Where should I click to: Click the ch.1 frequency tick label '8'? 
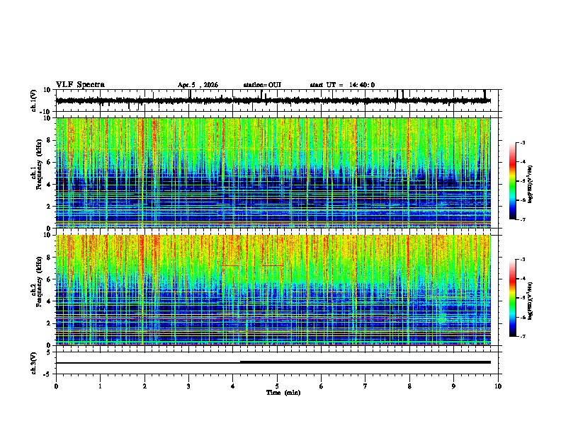49,140
